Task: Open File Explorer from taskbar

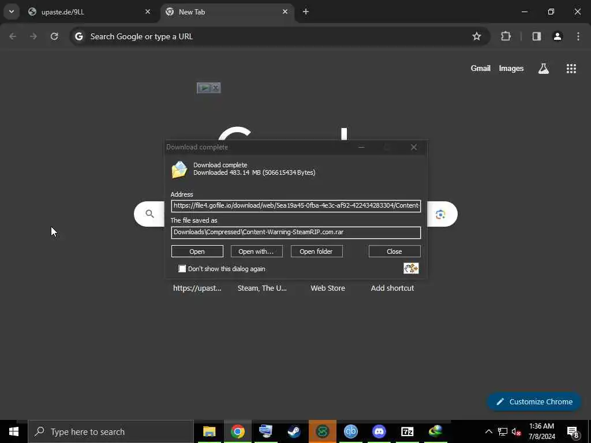Action: [209, 431]
